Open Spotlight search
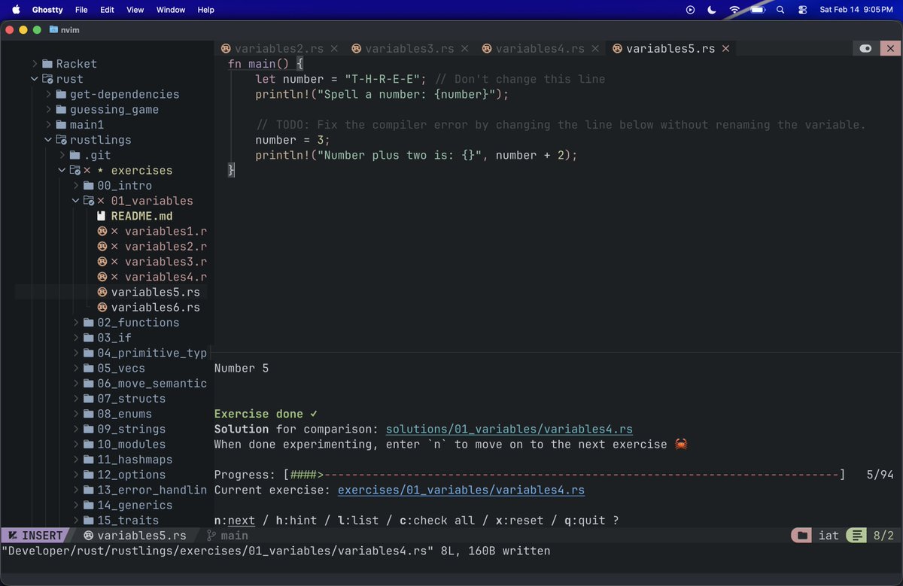 [x=780, y=10]
